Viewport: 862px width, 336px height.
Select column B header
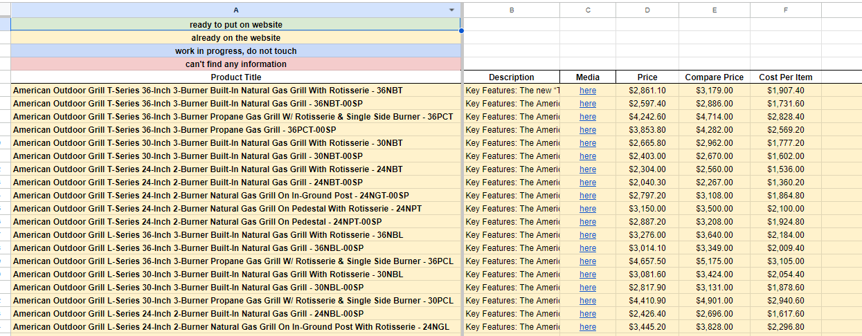[511, 10]
